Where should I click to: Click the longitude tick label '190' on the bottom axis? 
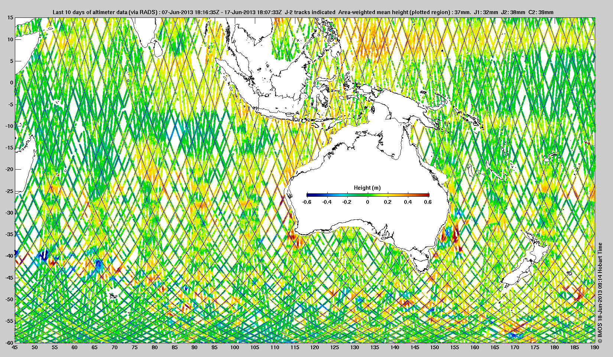point(594,347)
